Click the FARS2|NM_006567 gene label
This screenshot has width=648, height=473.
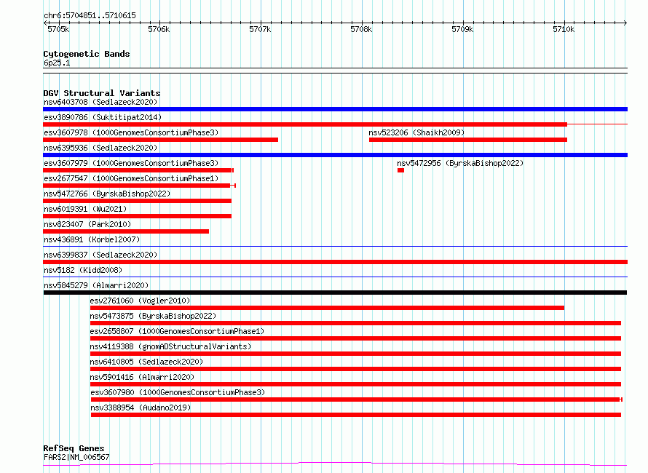coord(76,457)
